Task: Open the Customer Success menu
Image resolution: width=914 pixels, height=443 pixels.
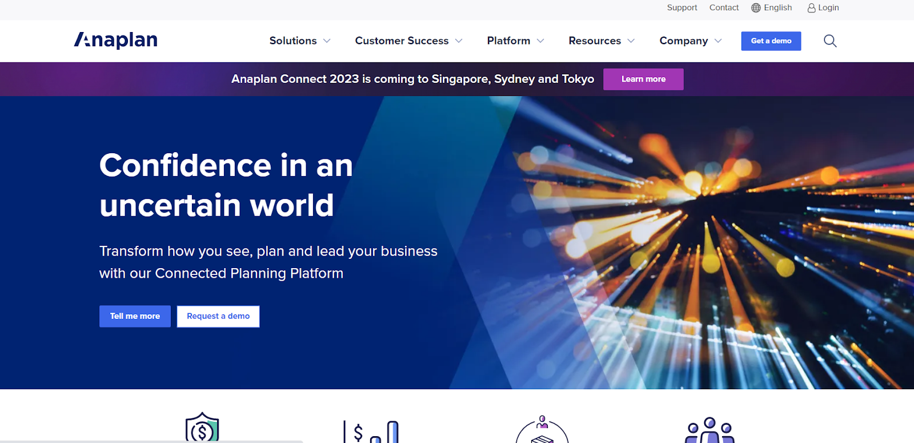Action: pyautogui.click(x=402, y=41)
